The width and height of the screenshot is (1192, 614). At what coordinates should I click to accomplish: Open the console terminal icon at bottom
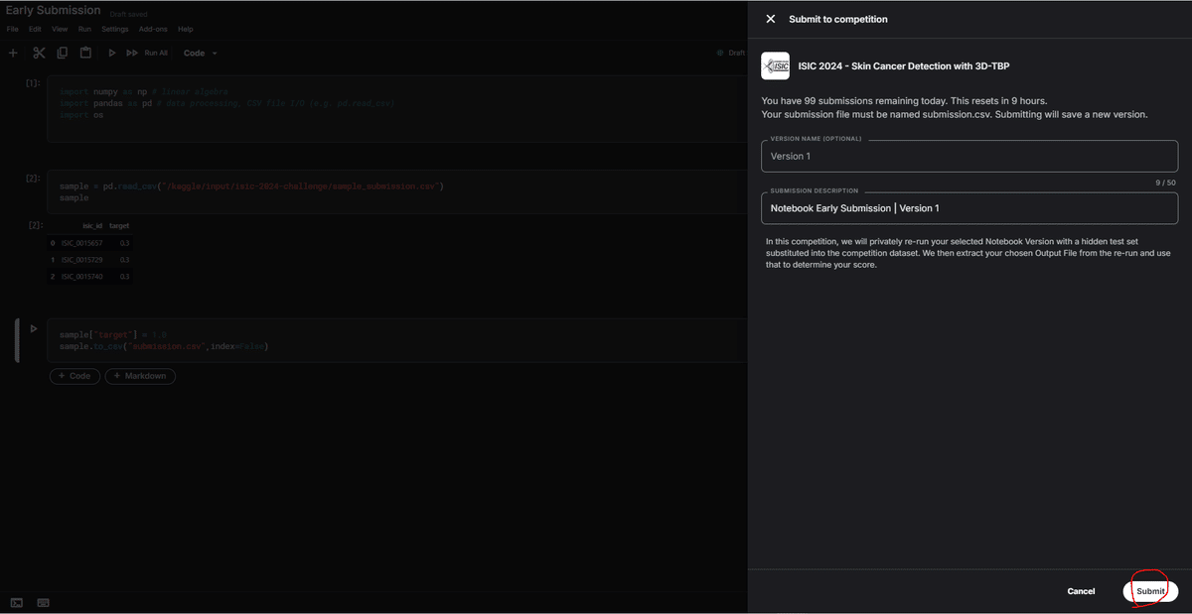(17, 602)
